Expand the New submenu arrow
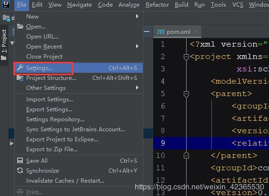Viewport: 269px width, 196px height. point(137,16)
